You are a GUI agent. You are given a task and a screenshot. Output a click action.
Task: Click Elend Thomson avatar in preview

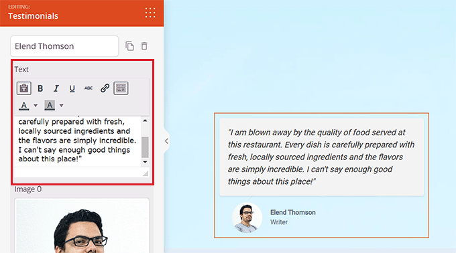pyautogui.click(x=247, y=218)
